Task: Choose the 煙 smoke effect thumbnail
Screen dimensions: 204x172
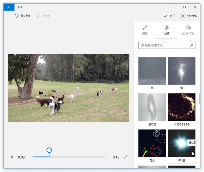Action: click(181, 71)
